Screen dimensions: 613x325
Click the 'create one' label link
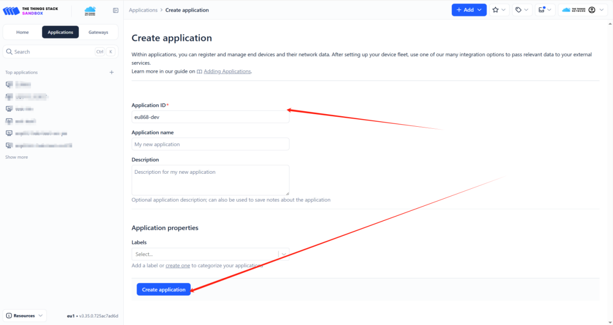178,265
